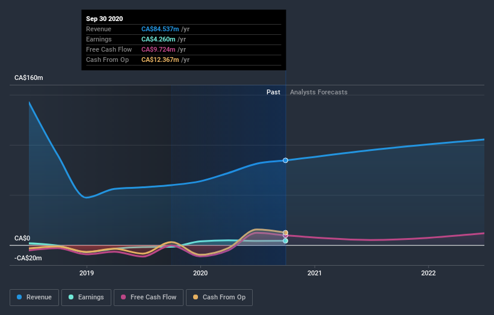Toggle the Cash From Op legend series

219,298
